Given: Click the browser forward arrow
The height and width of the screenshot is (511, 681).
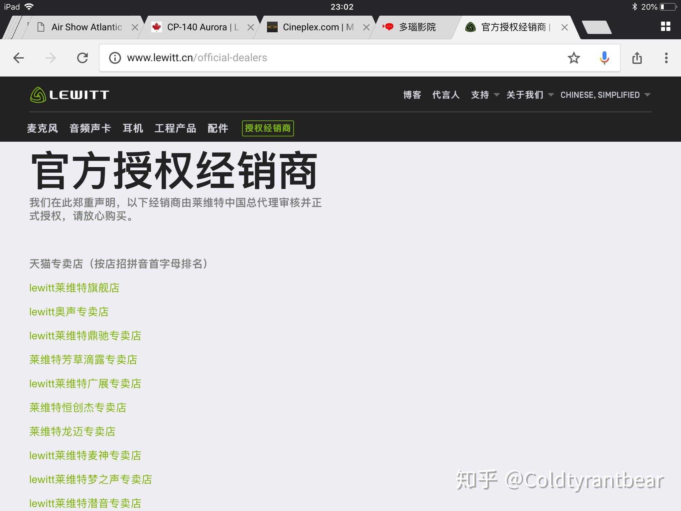Looking at the screenshot, I should click(x=51, y=58).
